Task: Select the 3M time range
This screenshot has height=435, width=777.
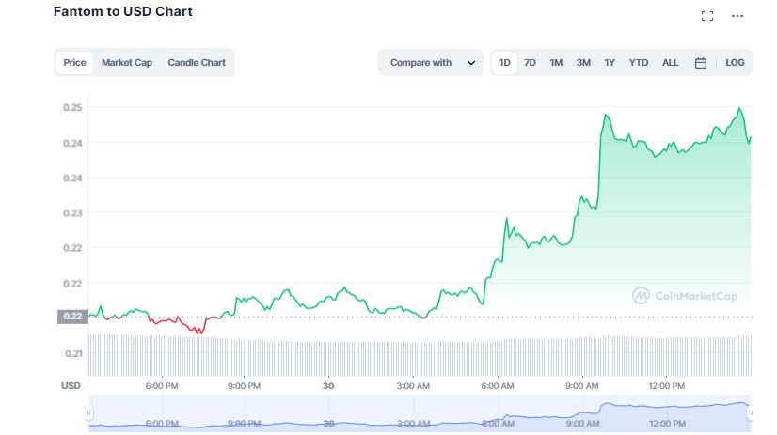Action: (x=583, y=63)
